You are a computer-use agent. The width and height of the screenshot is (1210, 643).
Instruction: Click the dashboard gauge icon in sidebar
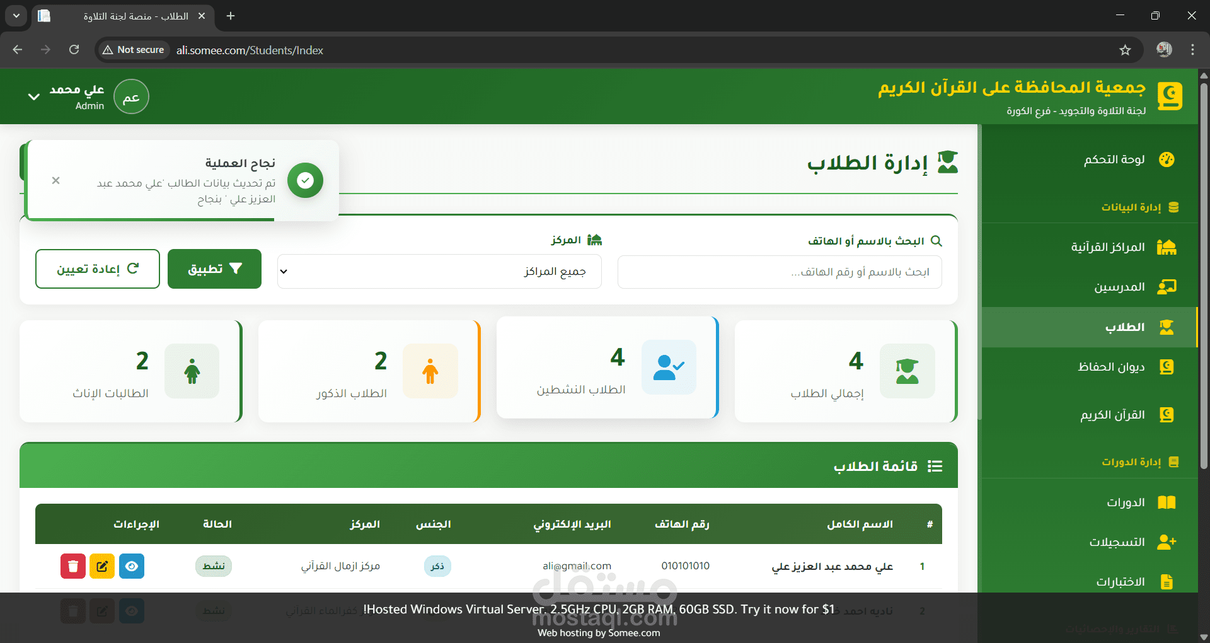pos(1167,159)
